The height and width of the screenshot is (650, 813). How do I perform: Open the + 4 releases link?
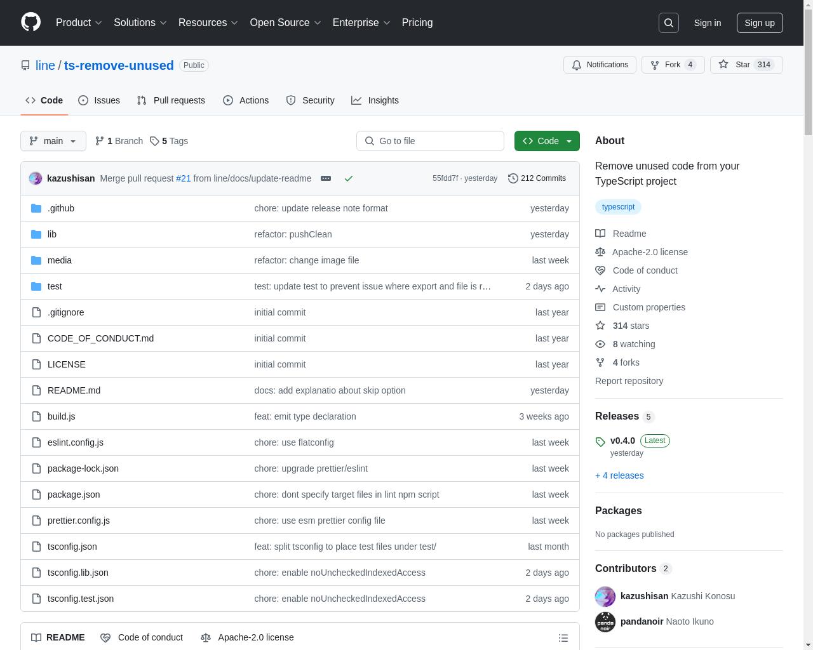pyautogui.click(x=619, y=475)
